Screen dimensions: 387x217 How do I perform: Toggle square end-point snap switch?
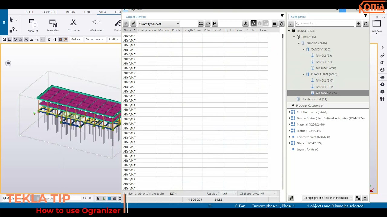point(10,39)
